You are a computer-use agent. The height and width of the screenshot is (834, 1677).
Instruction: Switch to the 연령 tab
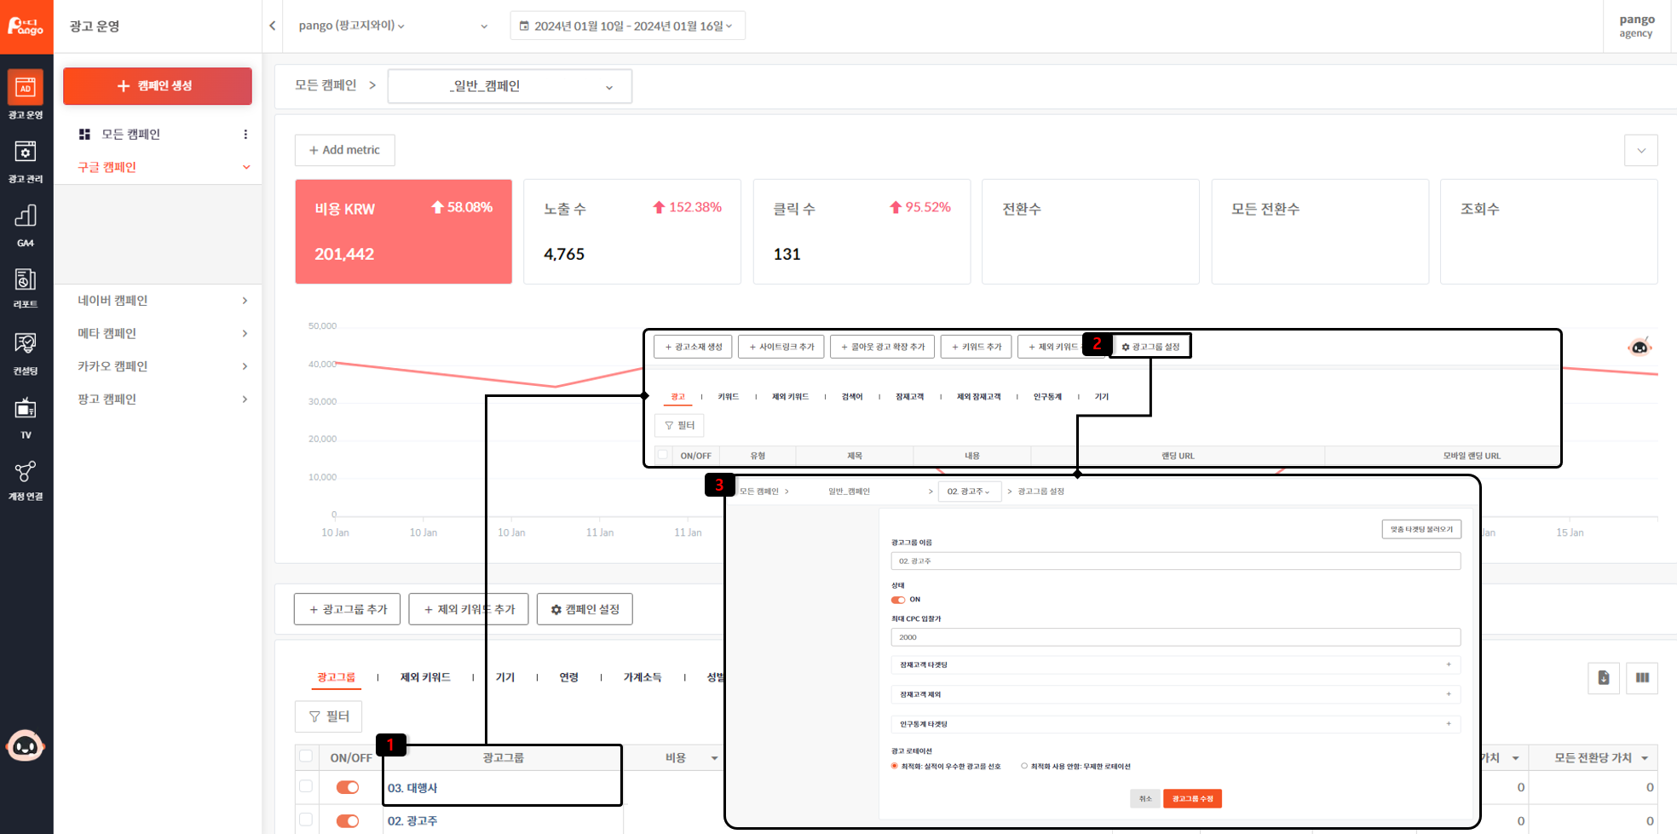coord(569,677)
